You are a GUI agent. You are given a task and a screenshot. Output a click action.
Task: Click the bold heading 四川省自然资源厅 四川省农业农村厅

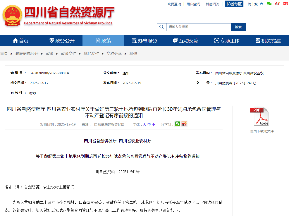117,141
